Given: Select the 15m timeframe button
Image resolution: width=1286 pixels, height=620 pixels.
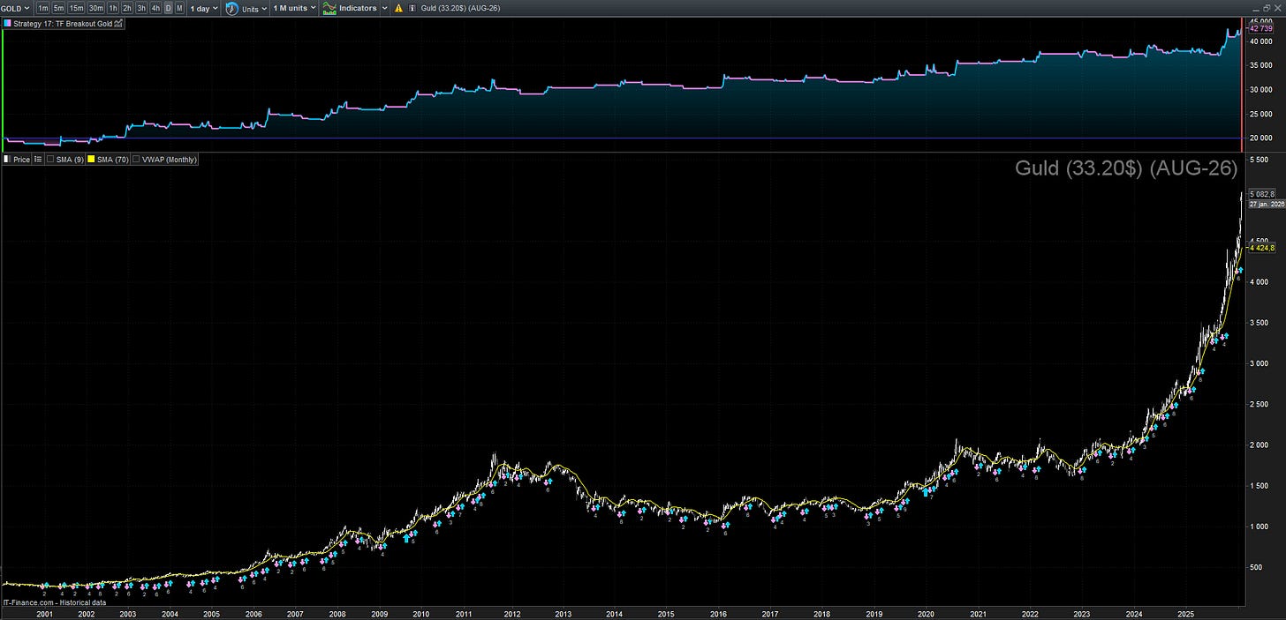Looking at the screenshot, I should pos(76,8).
